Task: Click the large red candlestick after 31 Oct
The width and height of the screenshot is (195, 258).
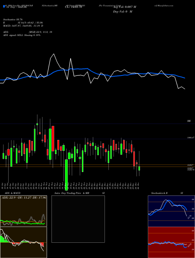Action: click(53, 138)
